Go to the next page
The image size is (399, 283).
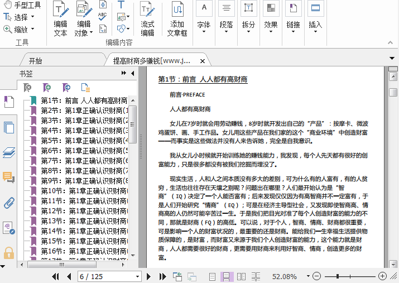[x=149, y=276]
